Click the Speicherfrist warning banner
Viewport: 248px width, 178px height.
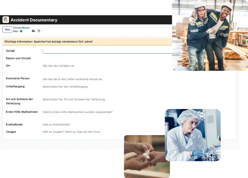click(x=87, y=41)
